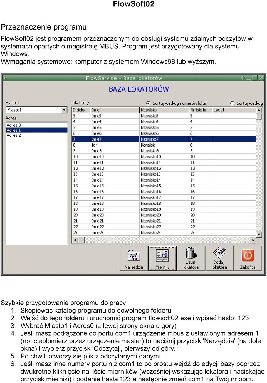Select Adres 2 in address list
Viewport: 267px width, 383px height.
[37, 135]
